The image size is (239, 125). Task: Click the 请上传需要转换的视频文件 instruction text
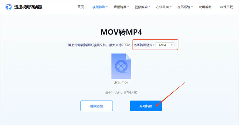point(87,45)
